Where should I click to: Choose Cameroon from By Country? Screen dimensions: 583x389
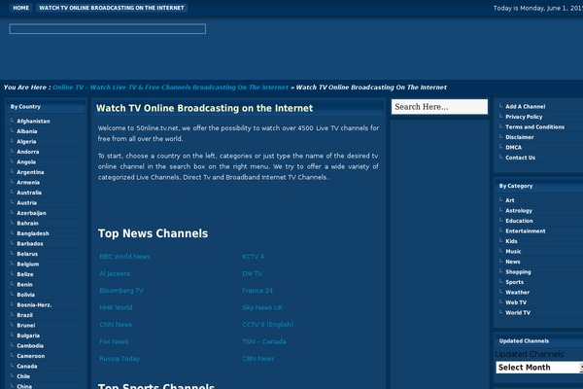[x=30, y=356]
